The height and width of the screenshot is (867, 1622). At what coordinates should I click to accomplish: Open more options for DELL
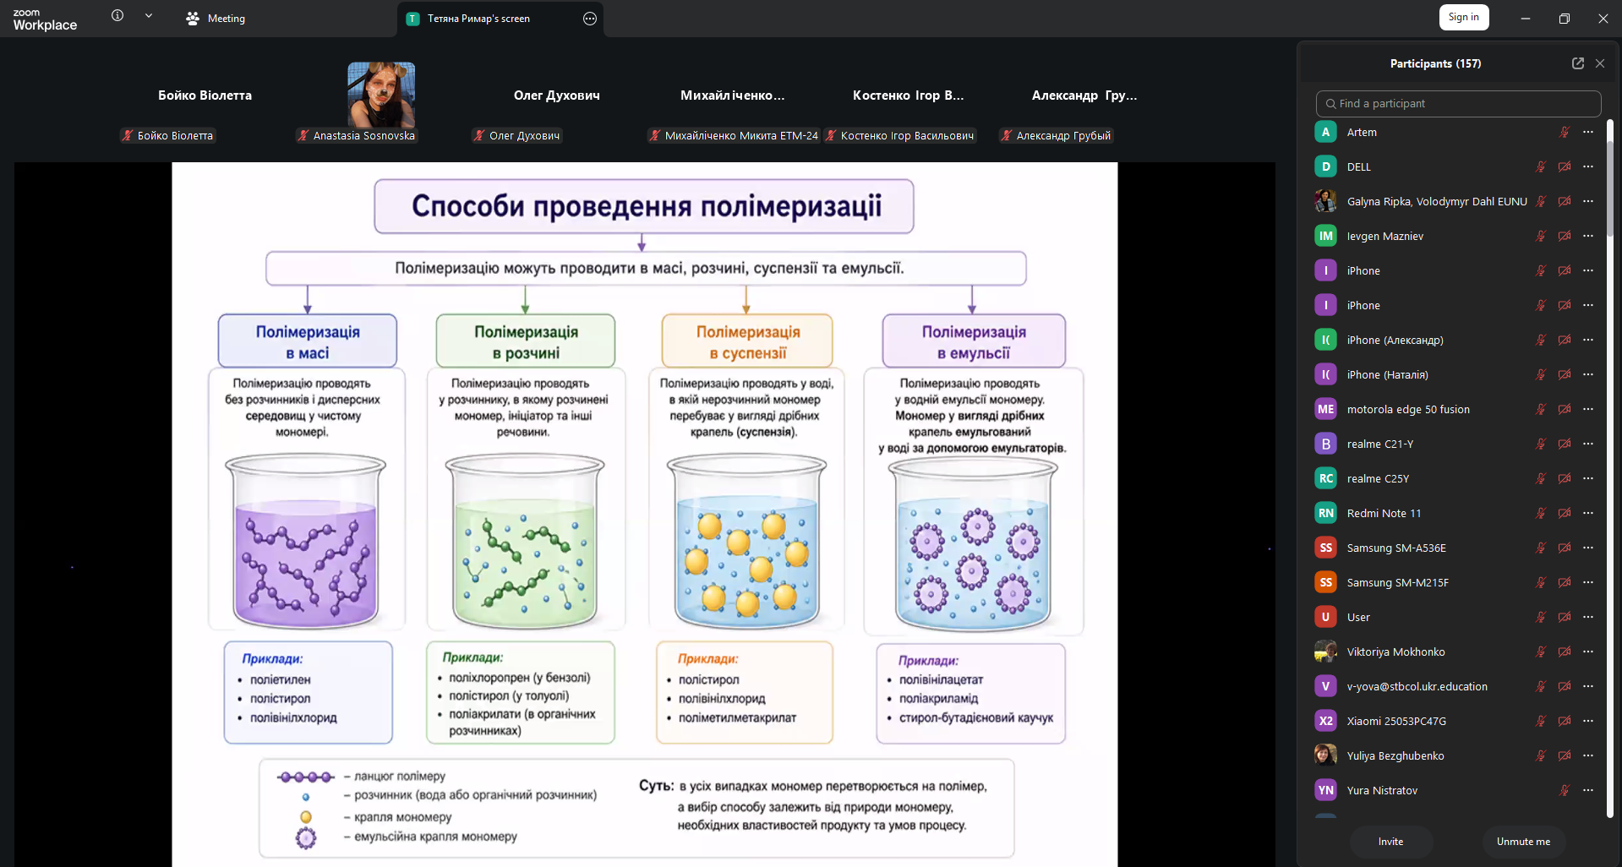pyautogui.click(x=1588, y=166)
